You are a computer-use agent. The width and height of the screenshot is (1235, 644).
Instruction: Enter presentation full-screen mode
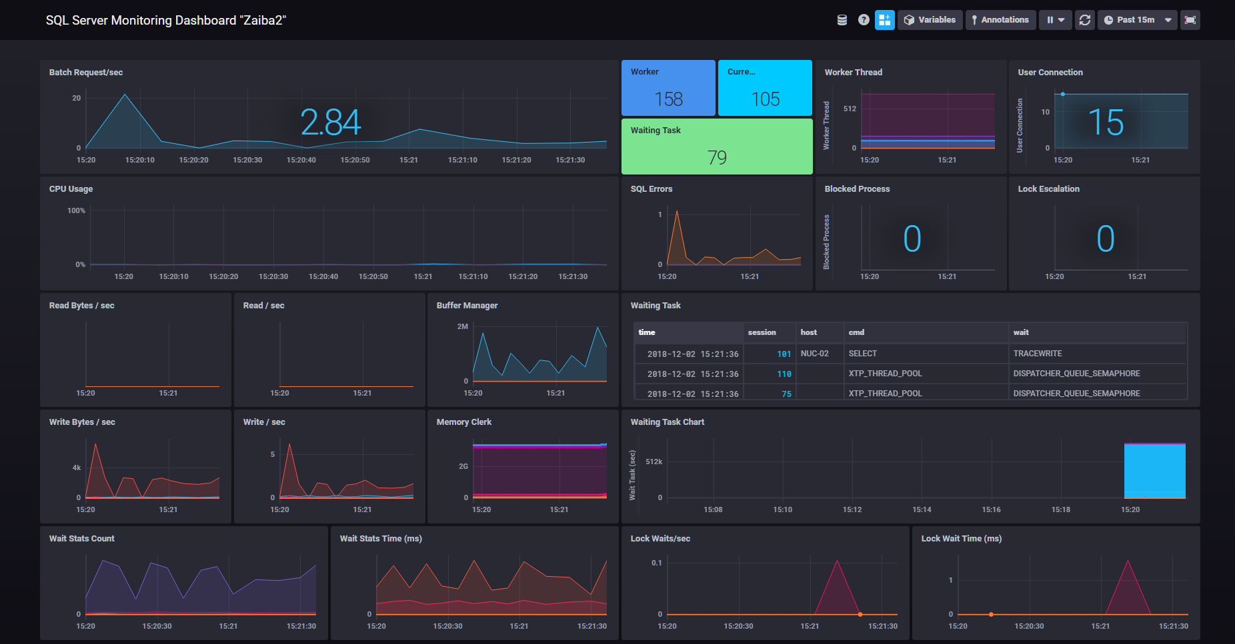[x=1190, y=20]
